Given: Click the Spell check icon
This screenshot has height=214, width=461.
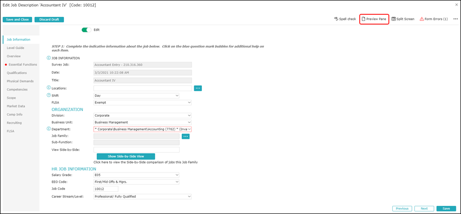Looking at the screenshot, I should (337, 19).
